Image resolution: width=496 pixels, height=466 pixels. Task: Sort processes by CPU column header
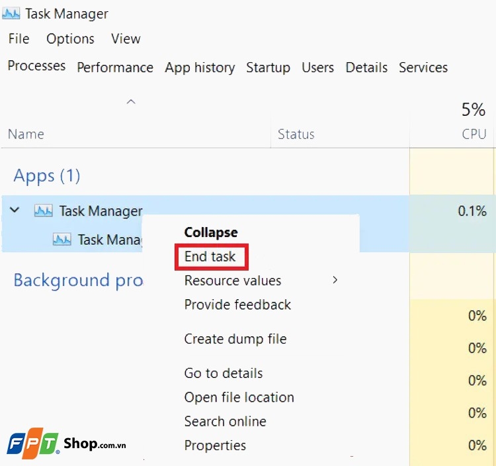(474, 134)
